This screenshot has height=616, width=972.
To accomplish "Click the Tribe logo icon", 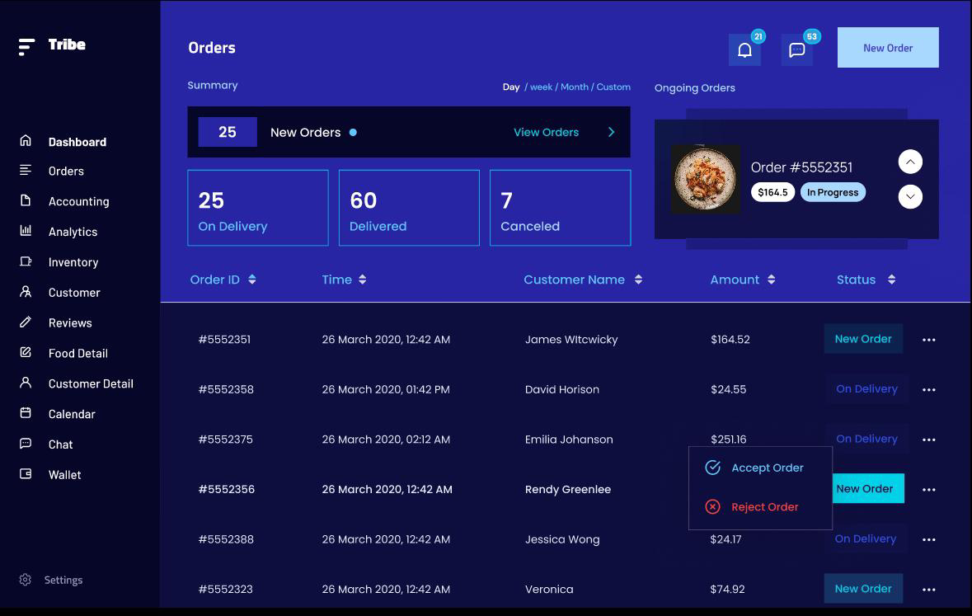I will tap(26, 47).
